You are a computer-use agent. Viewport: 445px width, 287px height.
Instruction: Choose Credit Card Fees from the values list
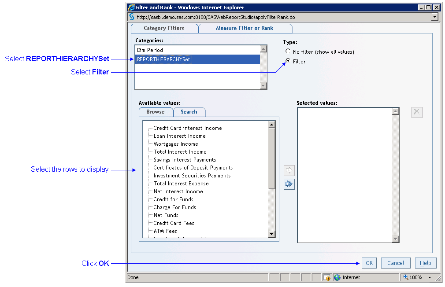click(174, 223)
